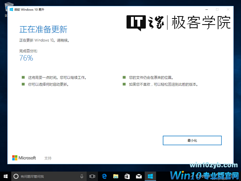Click the Cortana microphone icon
This screenshot has height=181, width=241.
[82, 176]
